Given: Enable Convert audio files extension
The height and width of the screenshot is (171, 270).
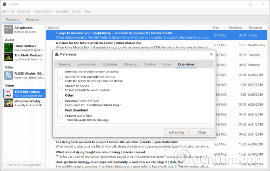Looking at the screenshot, I should (61, 117).
